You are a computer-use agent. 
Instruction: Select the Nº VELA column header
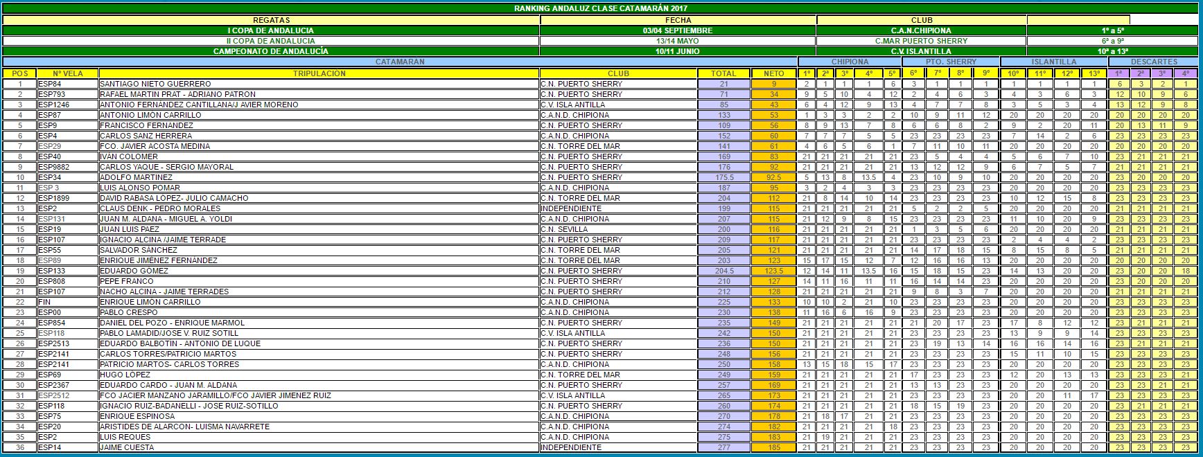[x=68, y=73]
